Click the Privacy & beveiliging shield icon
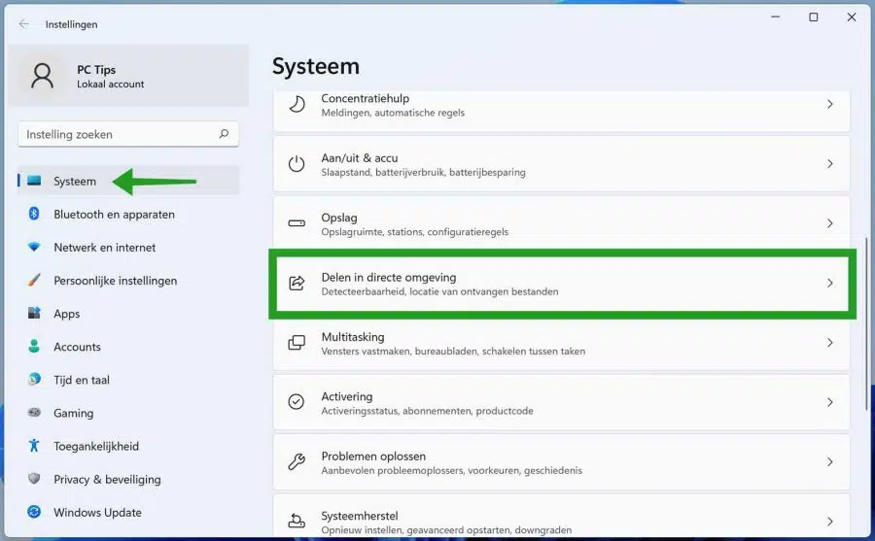The height and width of the screenshot is (541, 875). [34, 479]
